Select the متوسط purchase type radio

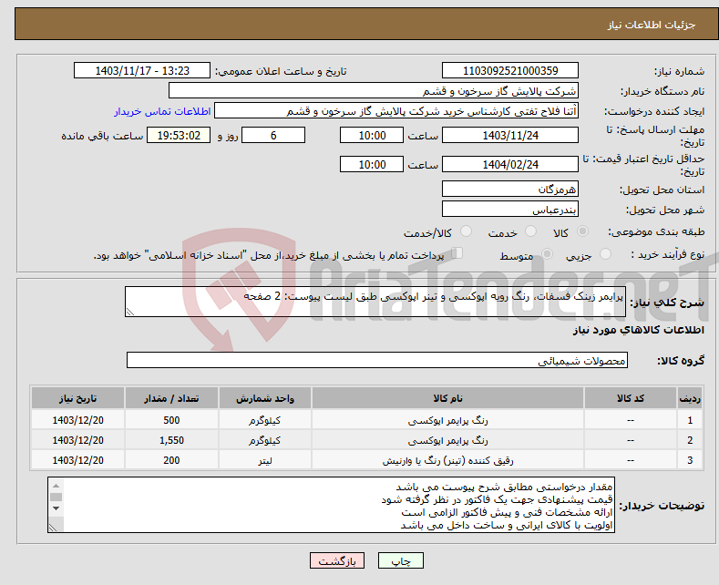[547, 254]
